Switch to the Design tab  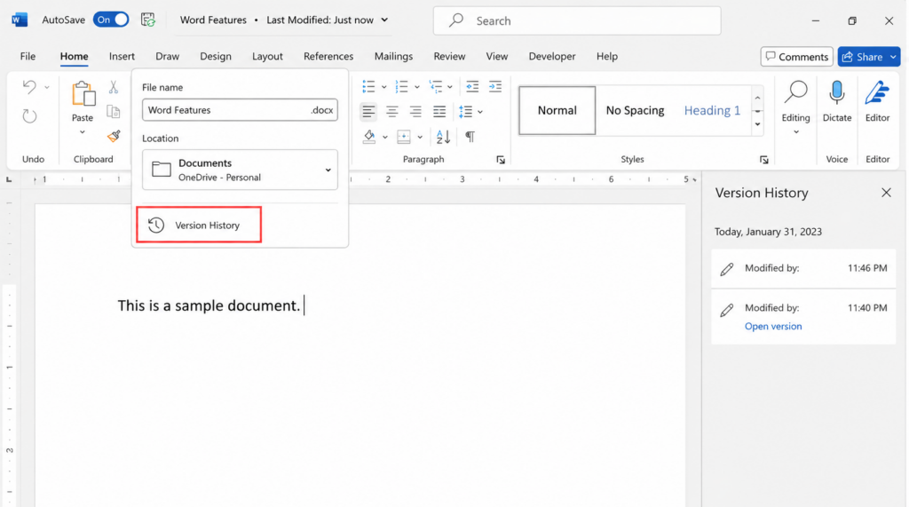pyautogui.click(x=216, y=56)
